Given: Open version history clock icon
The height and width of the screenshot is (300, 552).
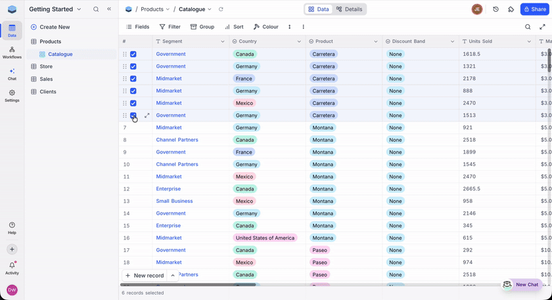Looking at the screenshot, I should 495,10.
